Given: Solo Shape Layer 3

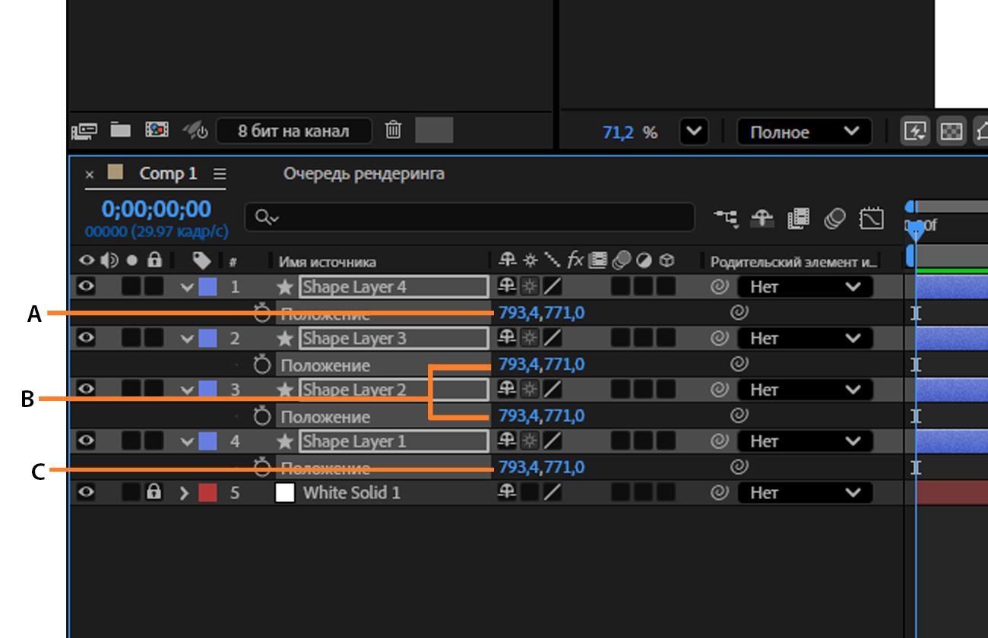Looking at the screenshot, I should [x=131, y=338].
